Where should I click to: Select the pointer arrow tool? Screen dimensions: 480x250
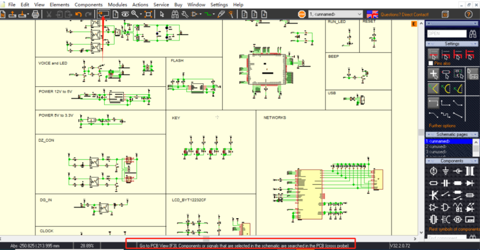pos(162,14)
